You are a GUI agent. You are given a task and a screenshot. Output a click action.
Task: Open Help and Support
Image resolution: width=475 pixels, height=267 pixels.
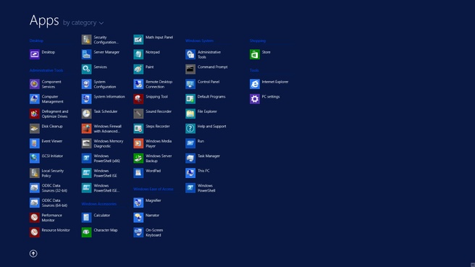point(206,129)
